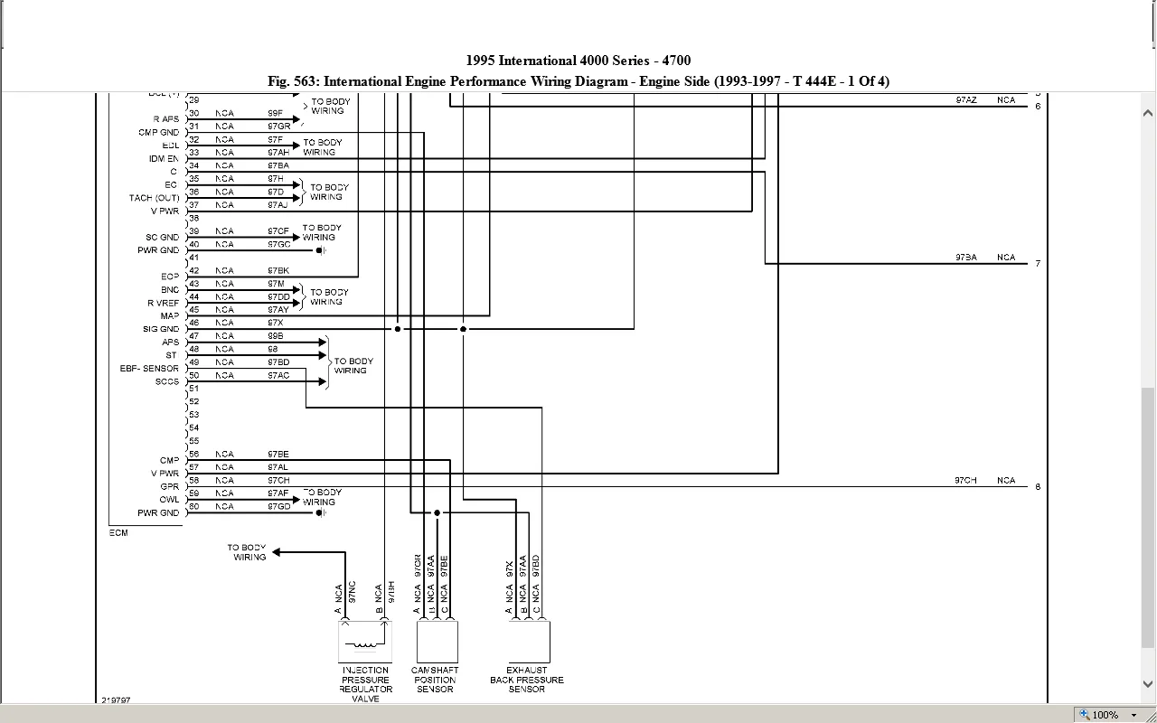Screen dimensions: 1157x723
Task: Click wire code '97AH' on pin 33
Action: pyautogui.click(x=278, y=153)
